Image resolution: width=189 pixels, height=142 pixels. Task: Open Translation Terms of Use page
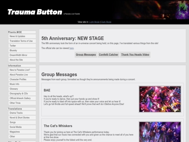(x=22, y=41)
